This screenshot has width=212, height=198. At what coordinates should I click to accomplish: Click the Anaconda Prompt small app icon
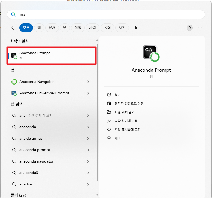[14, 56]
